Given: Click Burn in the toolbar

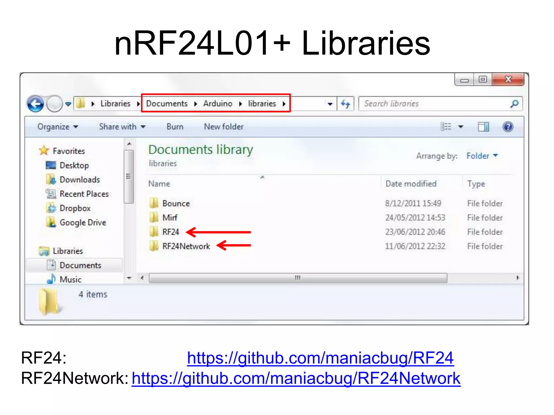Looking at the screenshot, I should coord(175,127).
